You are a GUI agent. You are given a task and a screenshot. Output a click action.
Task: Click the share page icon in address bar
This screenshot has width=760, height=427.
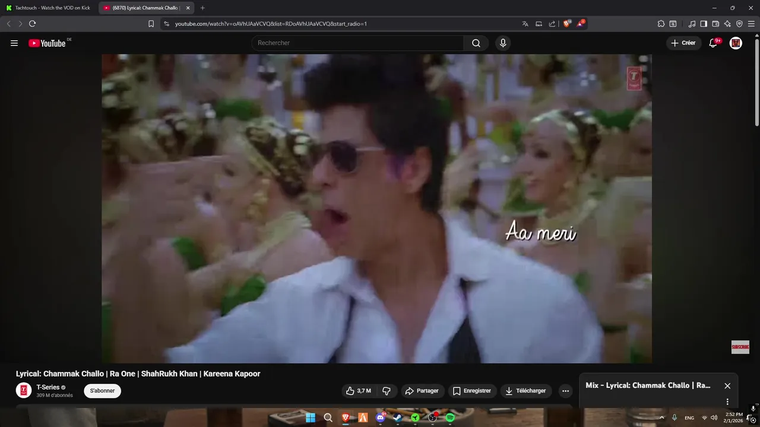[x=552, y=24]
